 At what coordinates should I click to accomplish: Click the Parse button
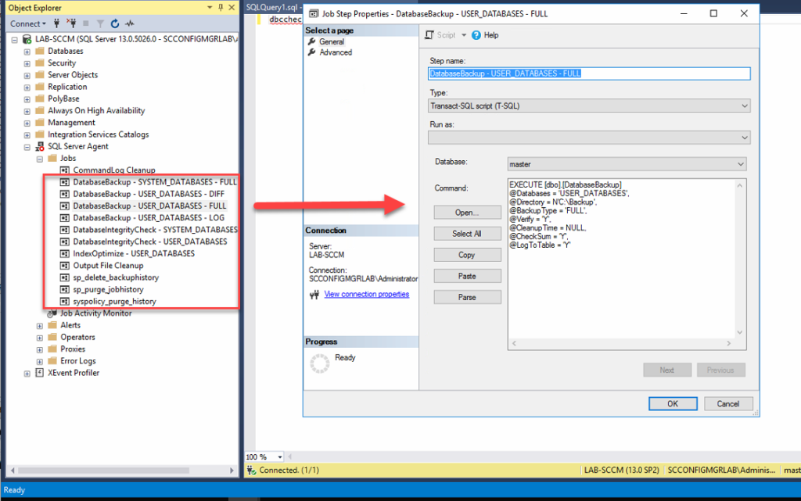467,297
